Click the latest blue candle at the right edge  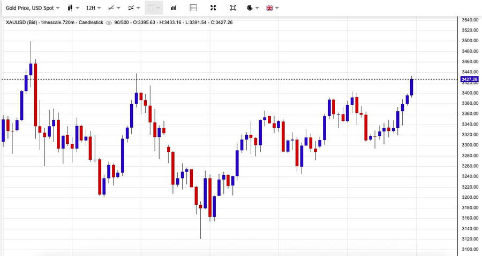[411, 87]
